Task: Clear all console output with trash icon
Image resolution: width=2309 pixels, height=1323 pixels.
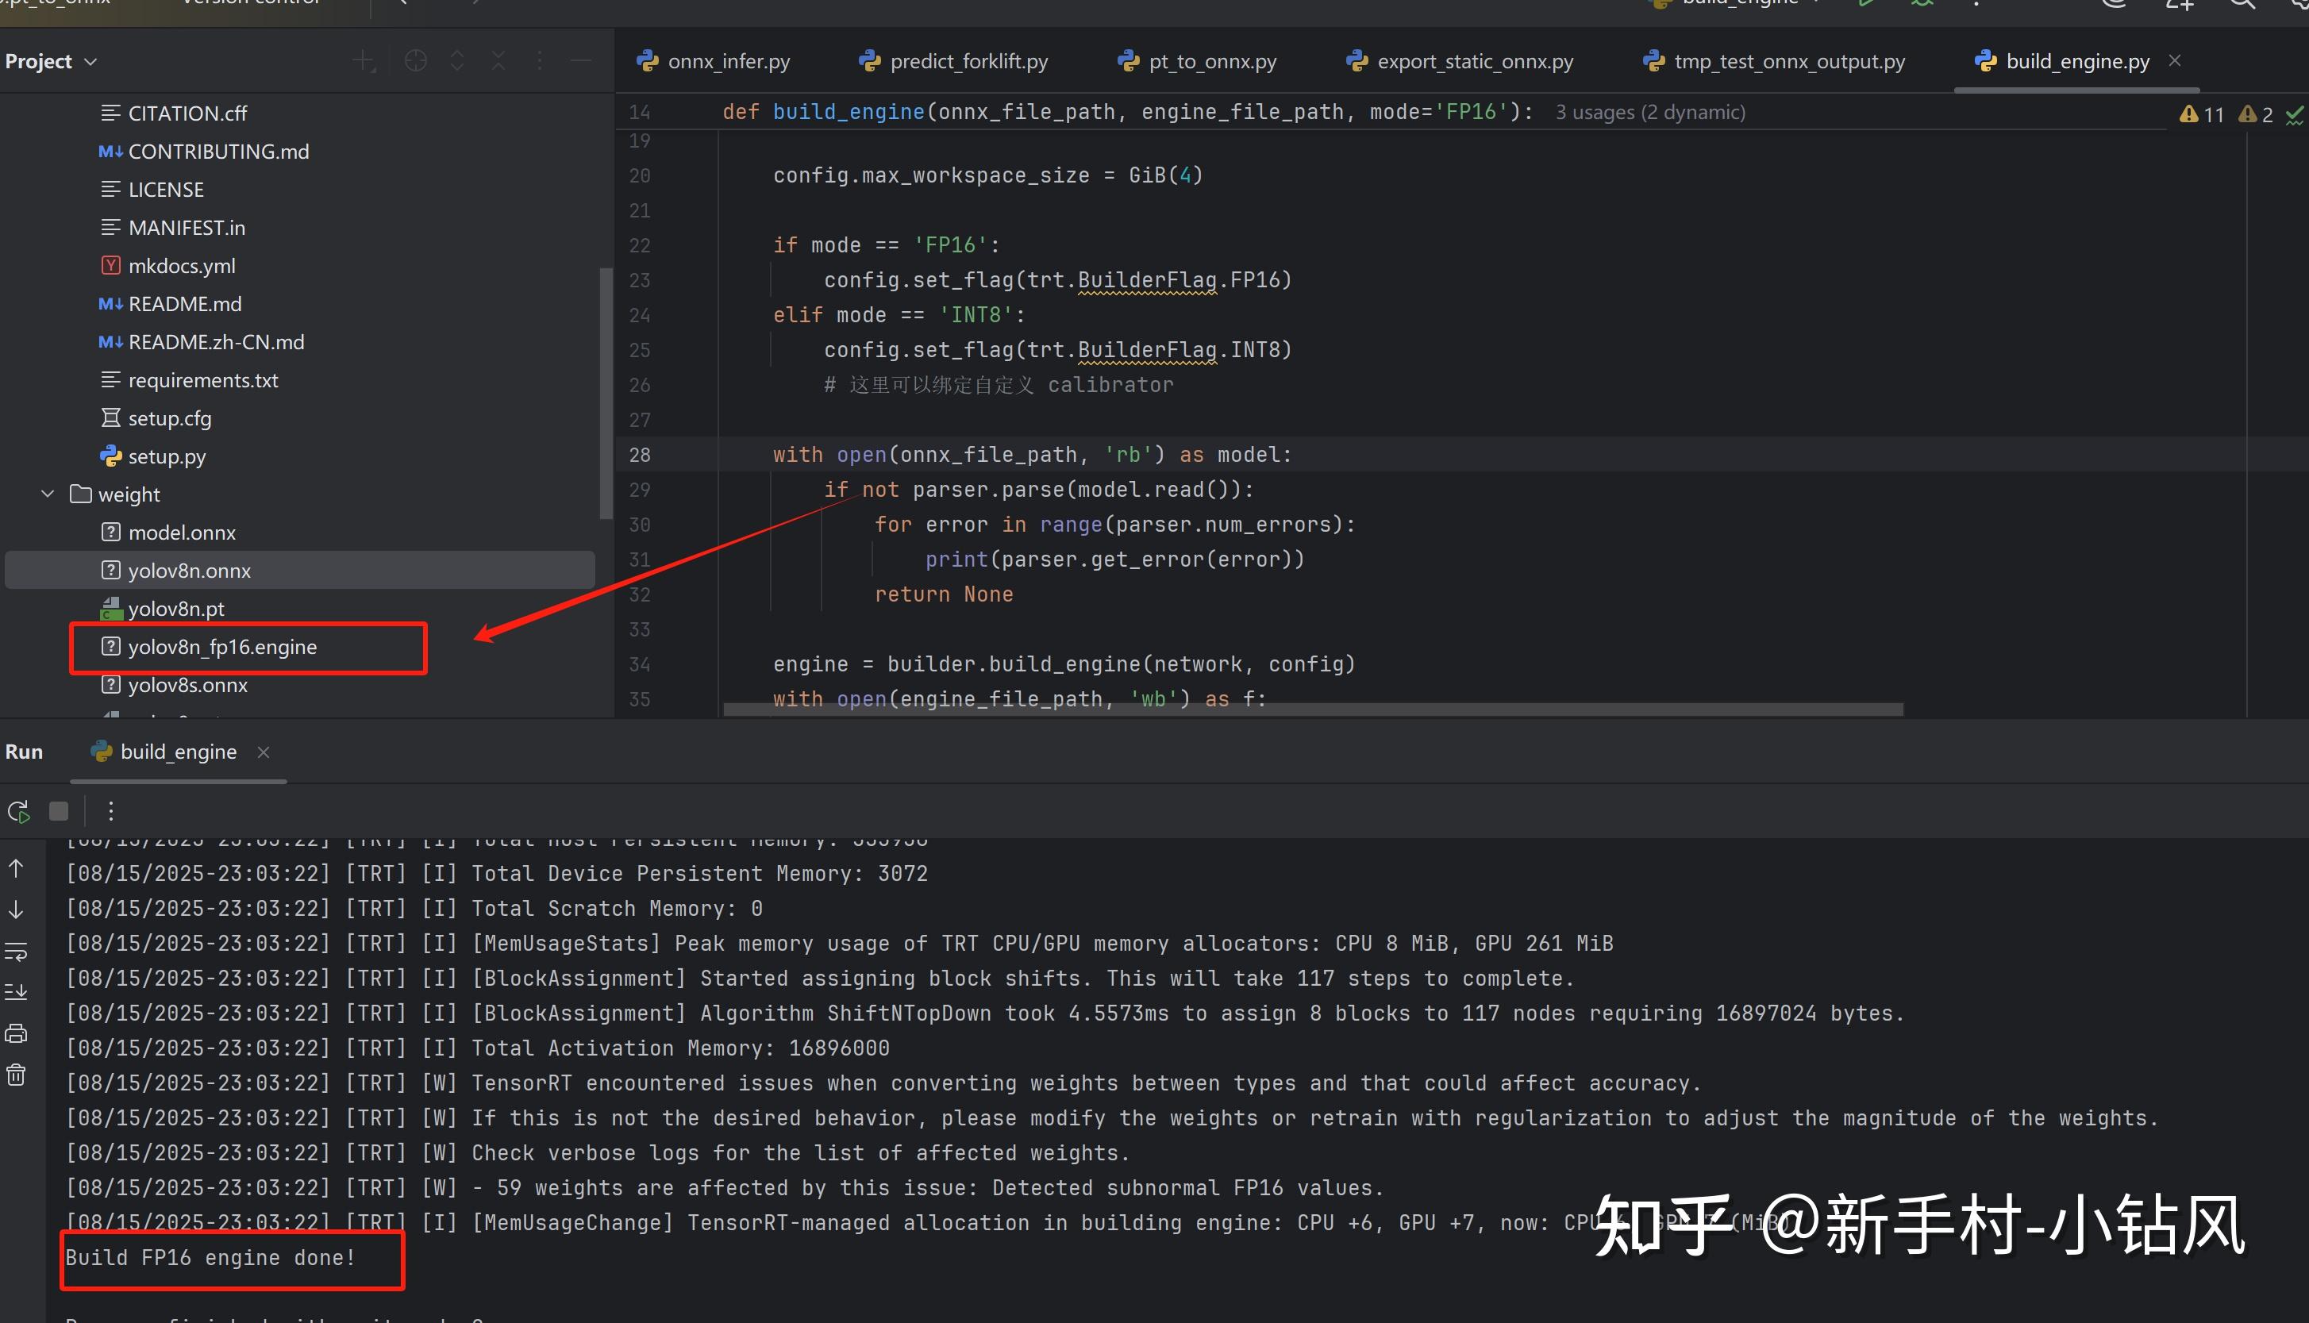Action: pos(17,1075)
